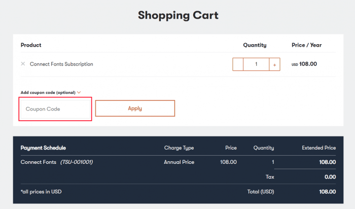Viewport: 355px width, 209px height.
Task: Click the USD 108.00 price per year
Action: [304, 64]
